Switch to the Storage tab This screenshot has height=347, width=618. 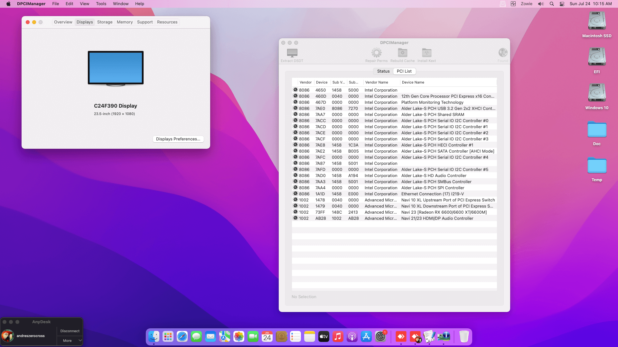click(x=105, y=22)
